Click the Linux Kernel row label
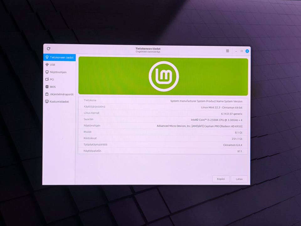Image resolution: width=301 pixels, height=226 pixels. pyautogui.click(x=91, y=113)
